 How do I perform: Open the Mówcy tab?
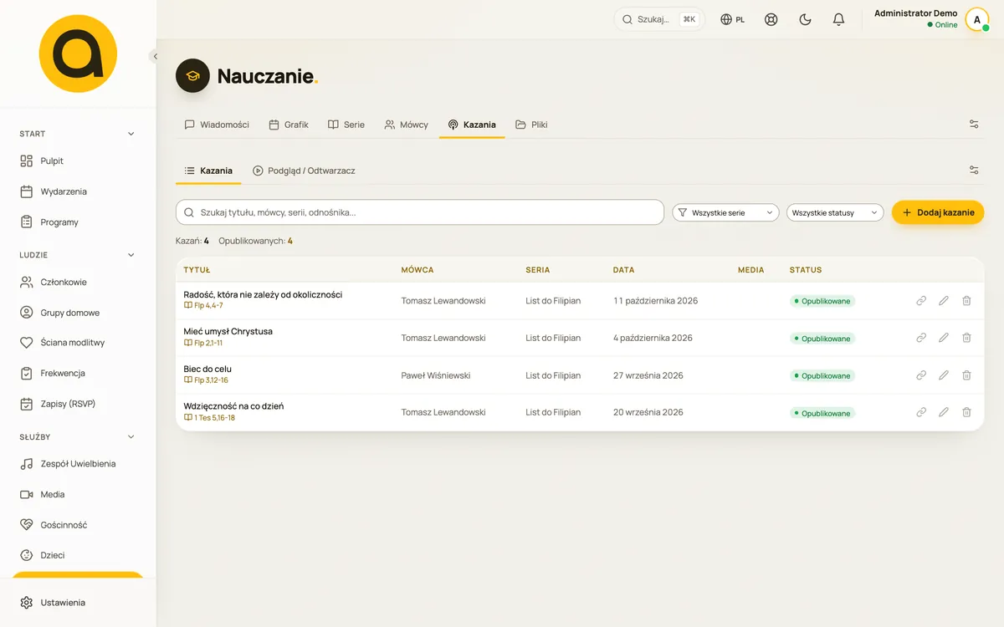click(x=407, y=125)
